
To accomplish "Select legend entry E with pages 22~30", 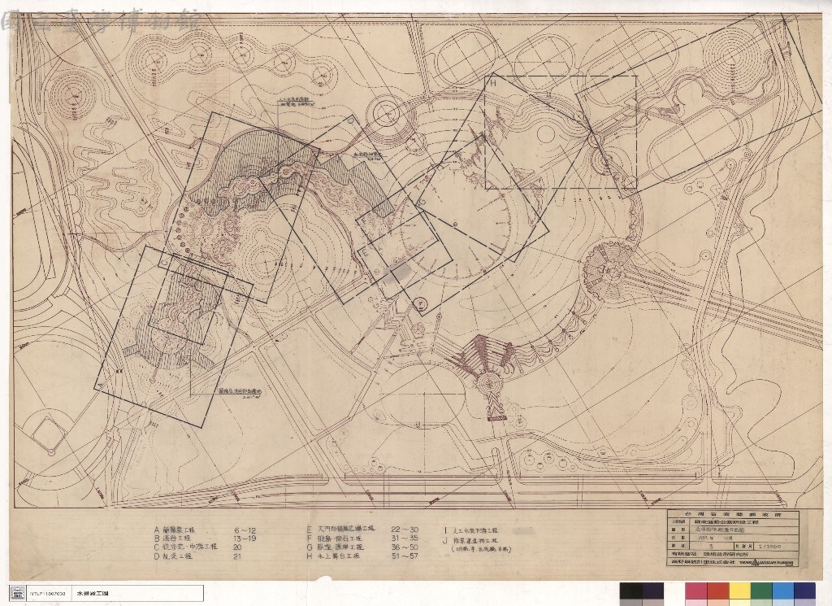I will coord(362,529).
